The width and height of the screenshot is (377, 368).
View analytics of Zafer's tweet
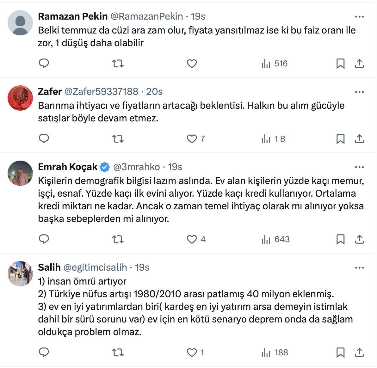tap(273, 139)
